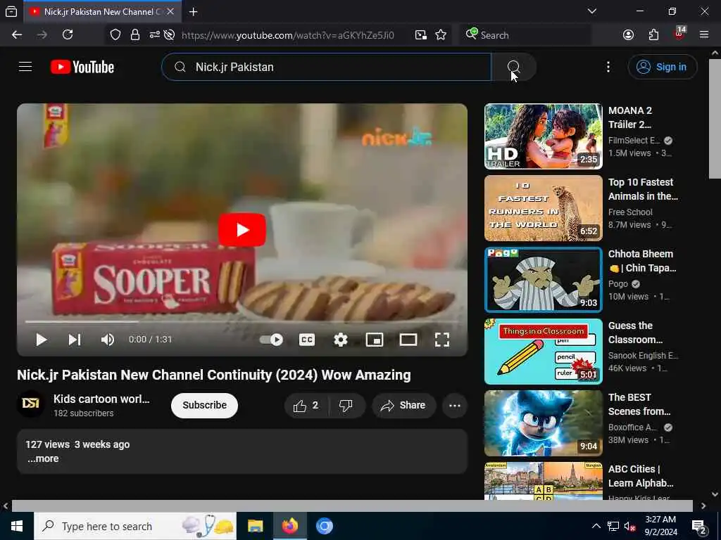Click the blocked autoplay icon in address bar
The image size is (721, 540).
pos(169,35)
